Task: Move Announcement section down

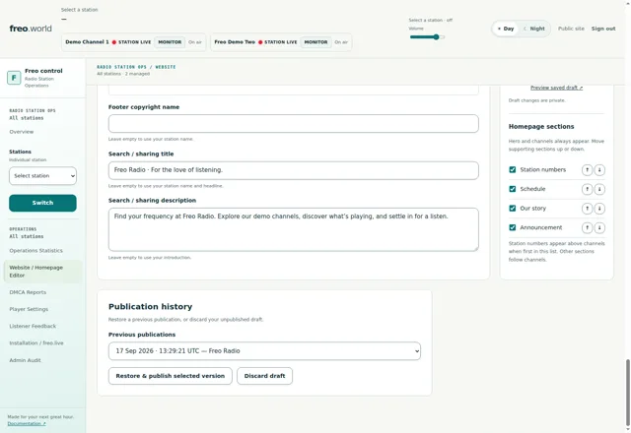Action: 599,227
